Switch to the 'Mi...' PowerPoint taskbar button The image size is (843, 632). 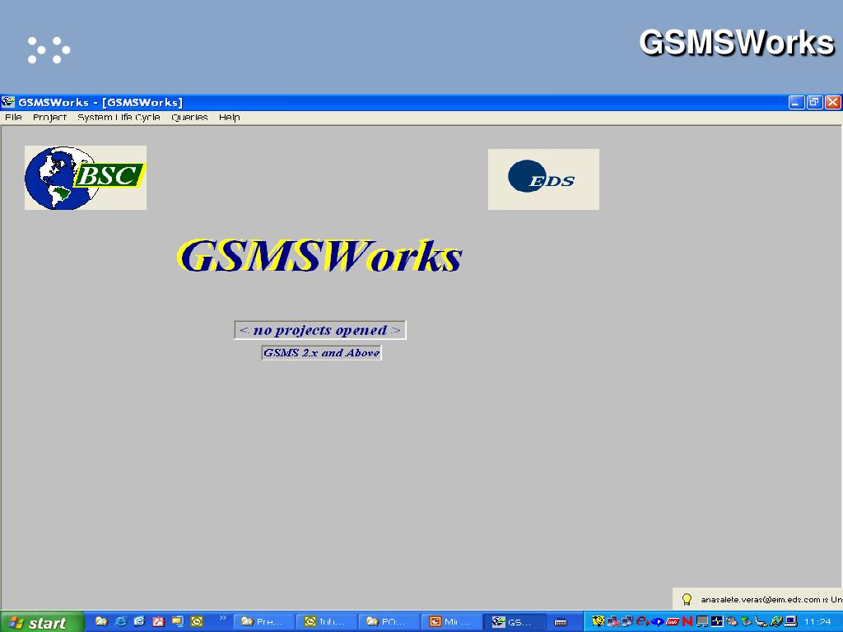[x=452, y=622]
